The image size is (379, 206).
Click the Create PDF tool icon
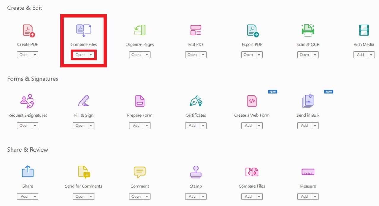(x=29, y=30)
